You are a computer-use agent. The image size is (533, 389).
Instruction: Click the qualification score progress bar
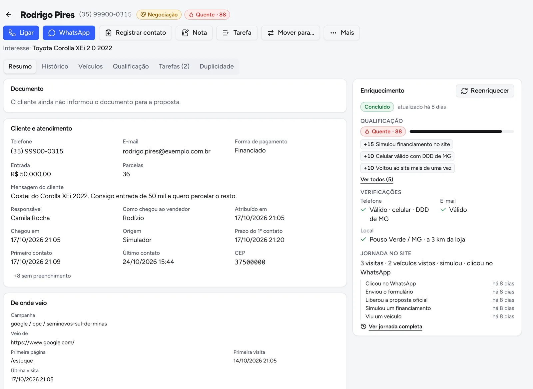tap(462, 131)
